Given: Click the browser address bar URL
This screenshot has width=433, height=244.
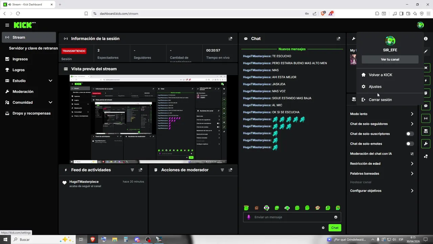Looking at the screenshot, I should point(119,14).
